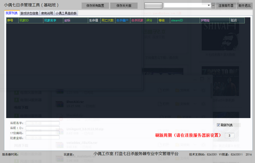Screen dimensions: 255x163
Task: Click the 断开退出 button
Action: [x=244, y=6]
